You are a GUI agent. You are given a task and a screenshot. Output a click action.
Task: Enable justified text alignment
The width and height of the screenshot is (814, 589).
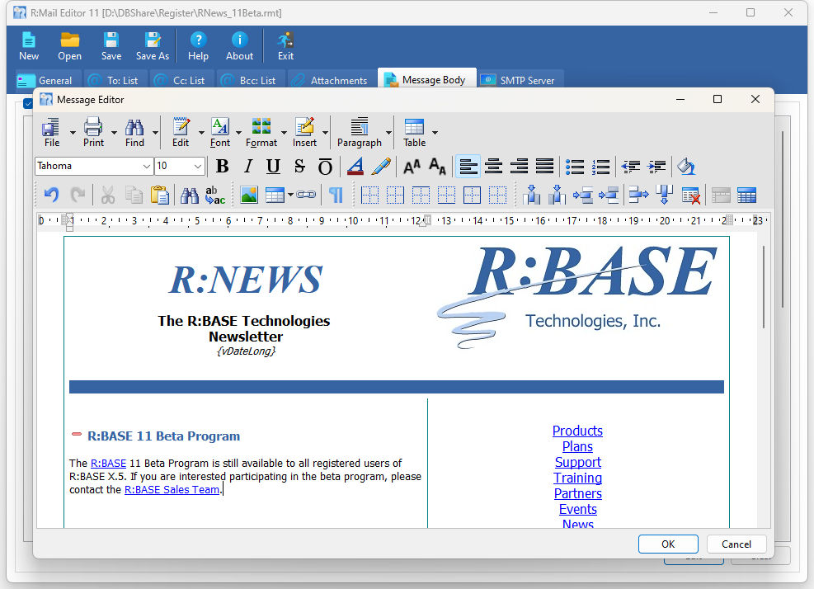(544, 166)
